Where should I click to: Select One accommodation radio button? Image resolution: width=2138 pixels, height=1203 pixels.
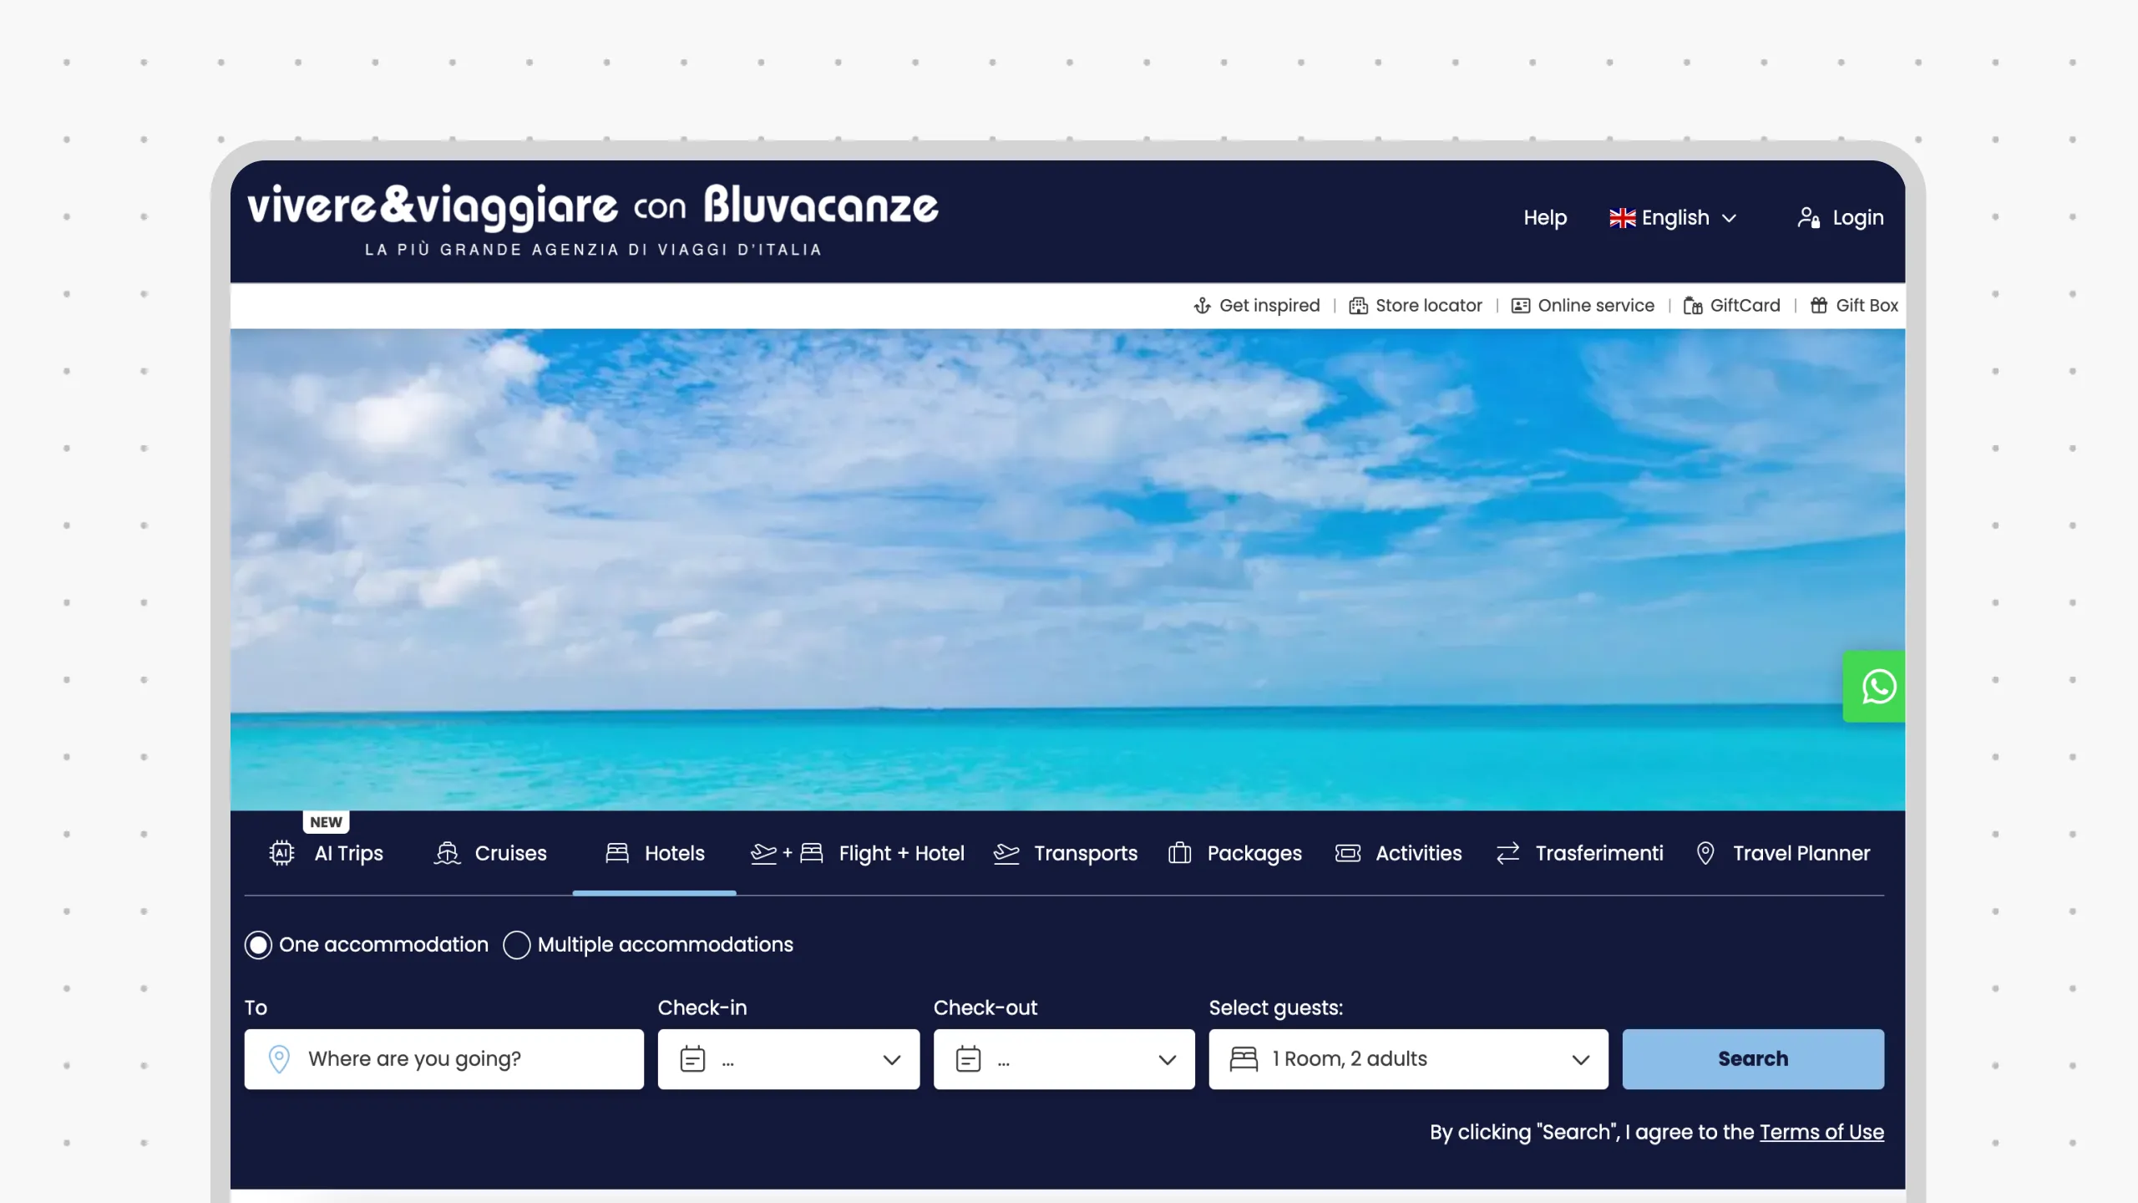tap(258, 945)
